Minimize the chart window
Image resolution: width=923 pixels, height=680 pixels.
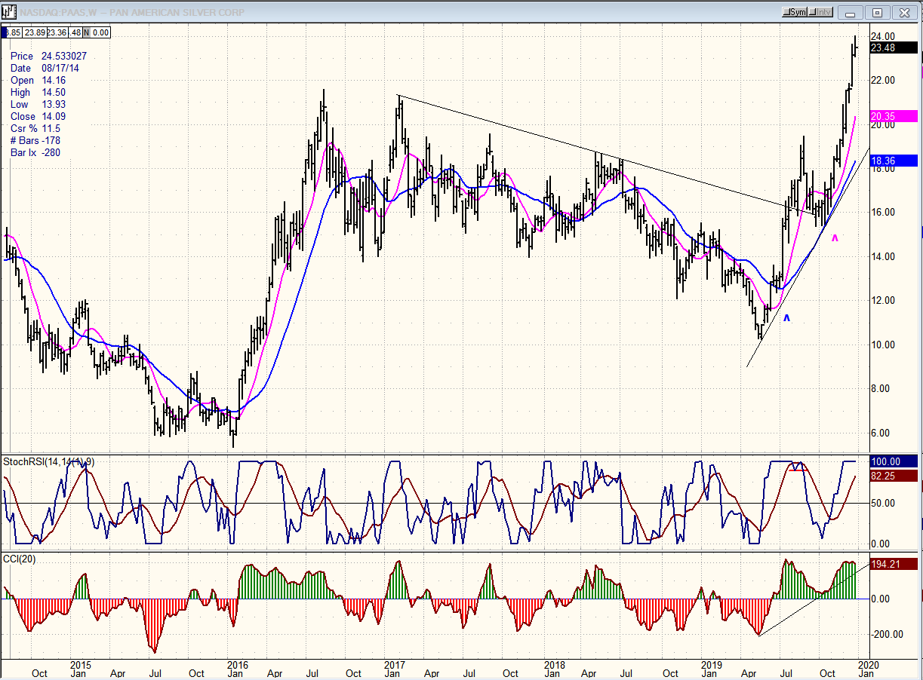[852, 12]
